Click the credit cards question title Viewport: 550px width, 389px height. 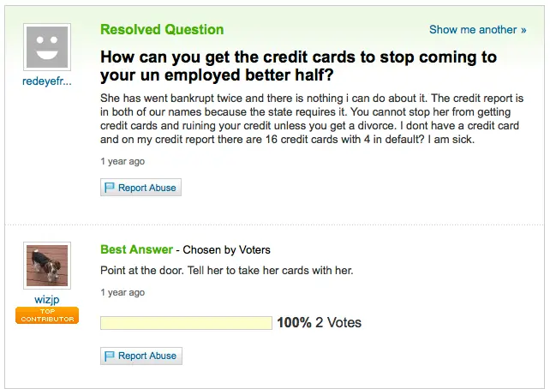pyautogui.click(x=298, y=66)
